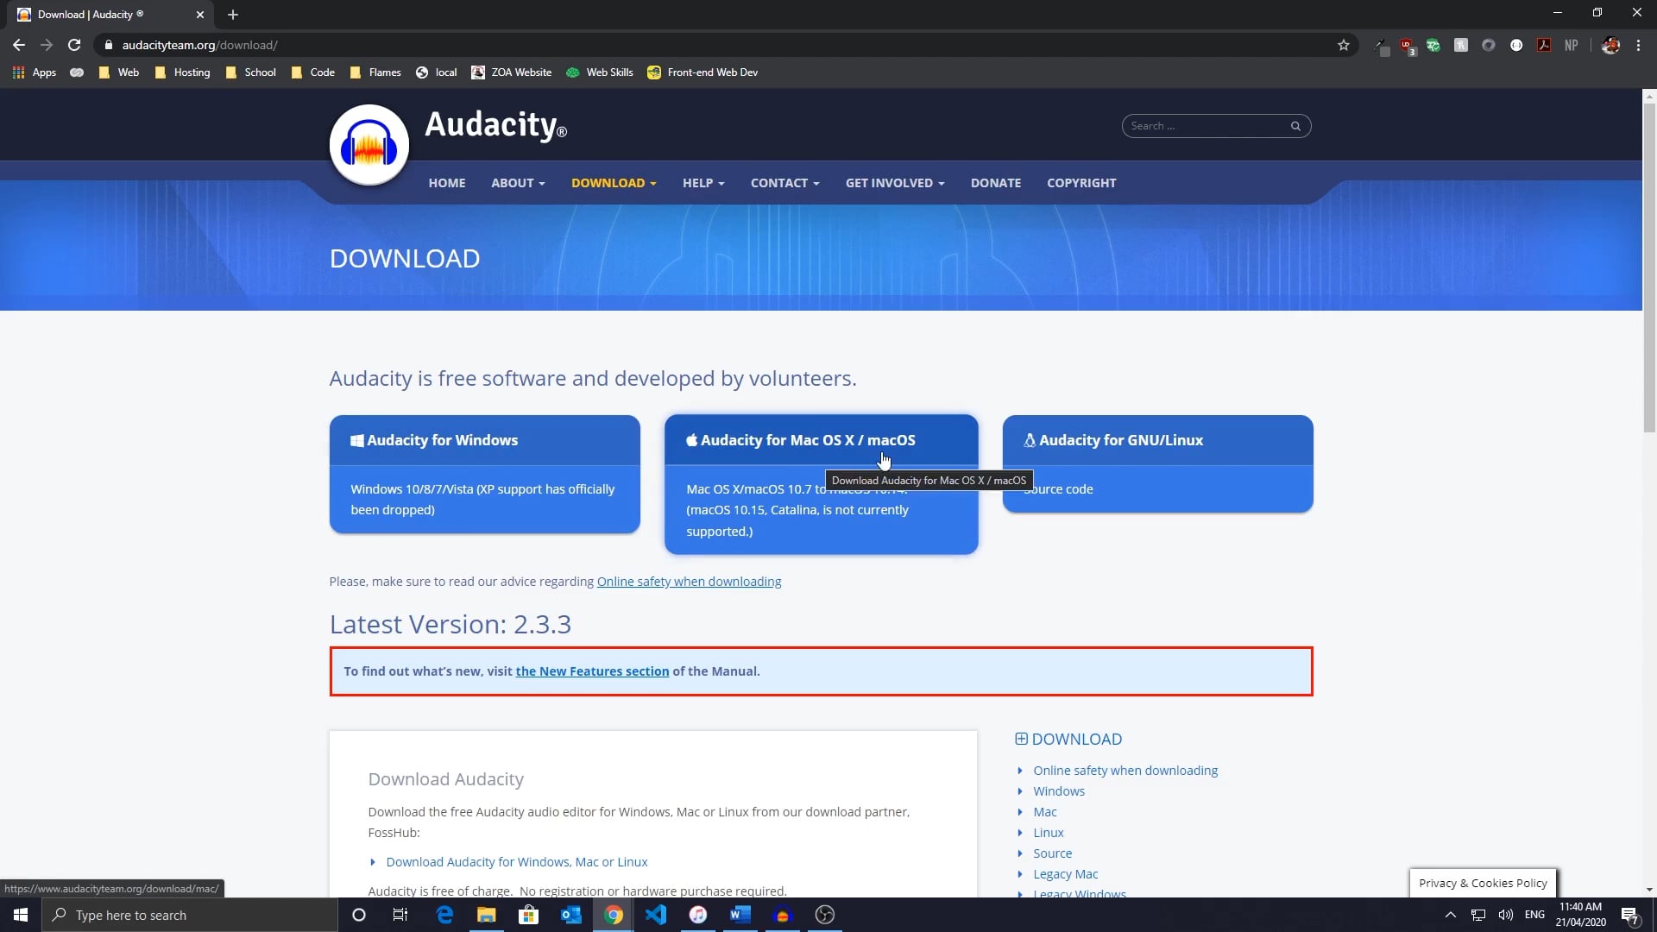Expand the ABOUT dropdown menu
This screenshot has width=1657, height=932.
(518, 183)
